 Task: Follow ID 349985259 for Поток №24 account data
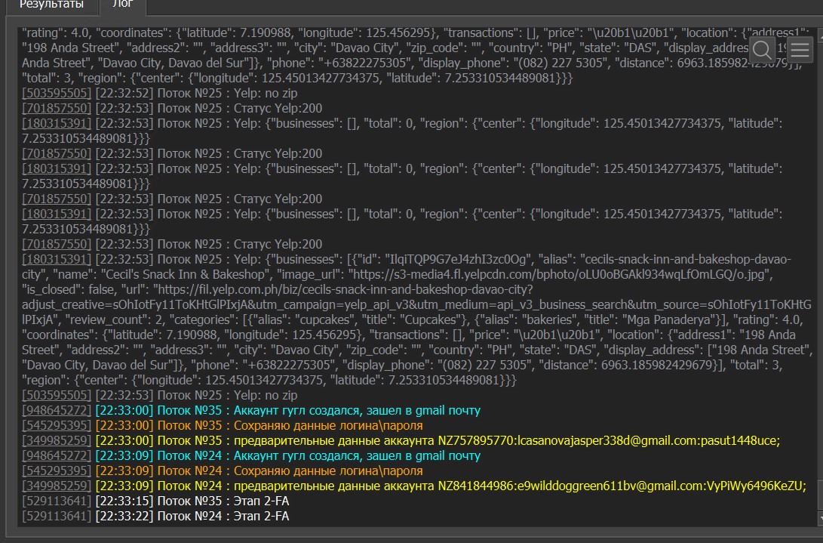pyautogui.click(x=57, y=486)
